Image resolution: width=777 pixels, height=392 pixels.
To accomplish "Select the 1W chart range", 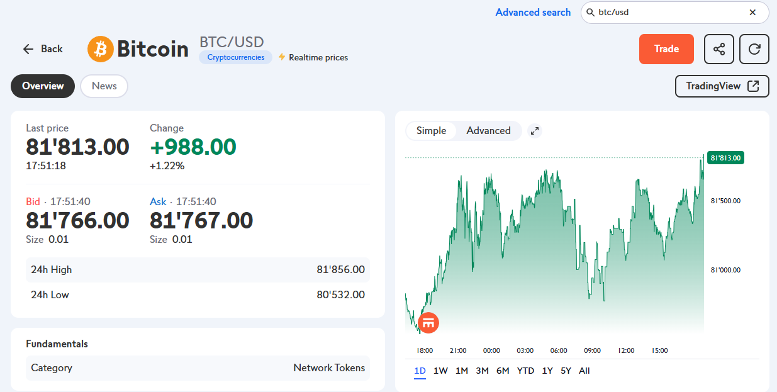I will pos(440,371).
